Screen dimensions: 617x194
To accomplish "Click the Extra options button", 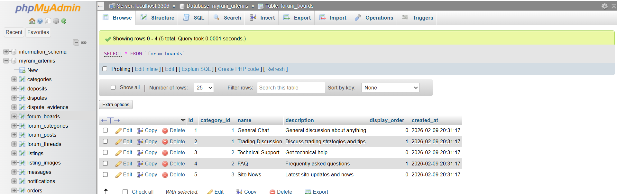I will [x=116, y=105].
